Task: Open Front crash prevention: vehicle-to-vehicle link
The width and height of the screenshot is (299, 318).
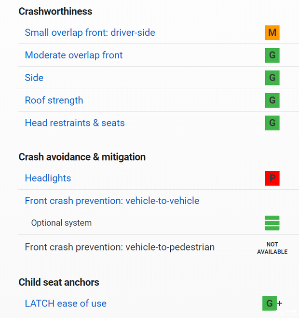Action: coord(112,201)
